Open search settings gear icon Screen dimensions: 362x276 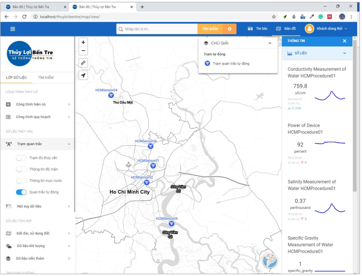(229, 29)
